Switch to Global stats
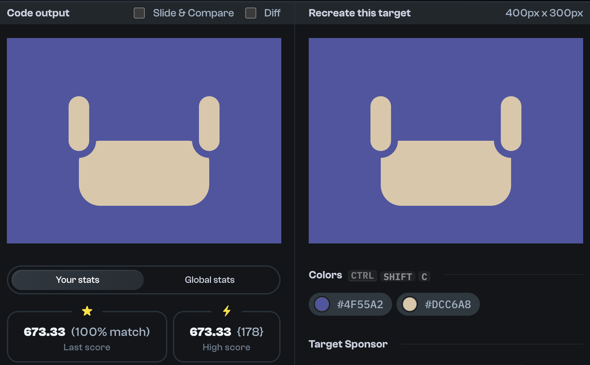This screenshot has height=365, width=590. tap(210, 280)
